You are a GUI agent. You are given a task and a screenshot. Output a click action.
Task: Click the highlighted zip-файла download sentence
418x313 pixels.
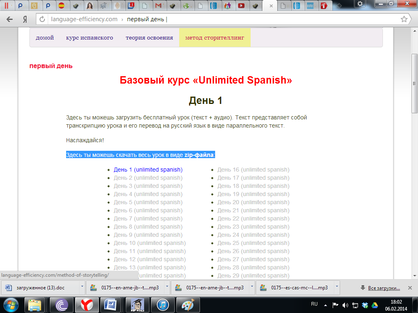[140, 155]
